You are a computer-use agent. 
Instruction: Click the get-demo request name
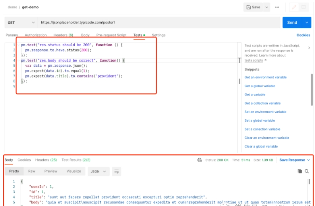coord(30,7)
